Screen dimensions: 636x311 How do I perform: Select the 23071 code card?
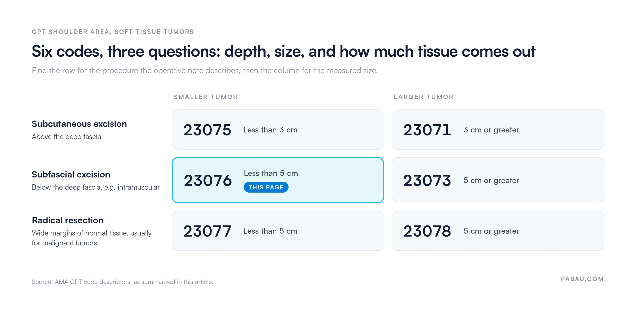pos(498,130)
